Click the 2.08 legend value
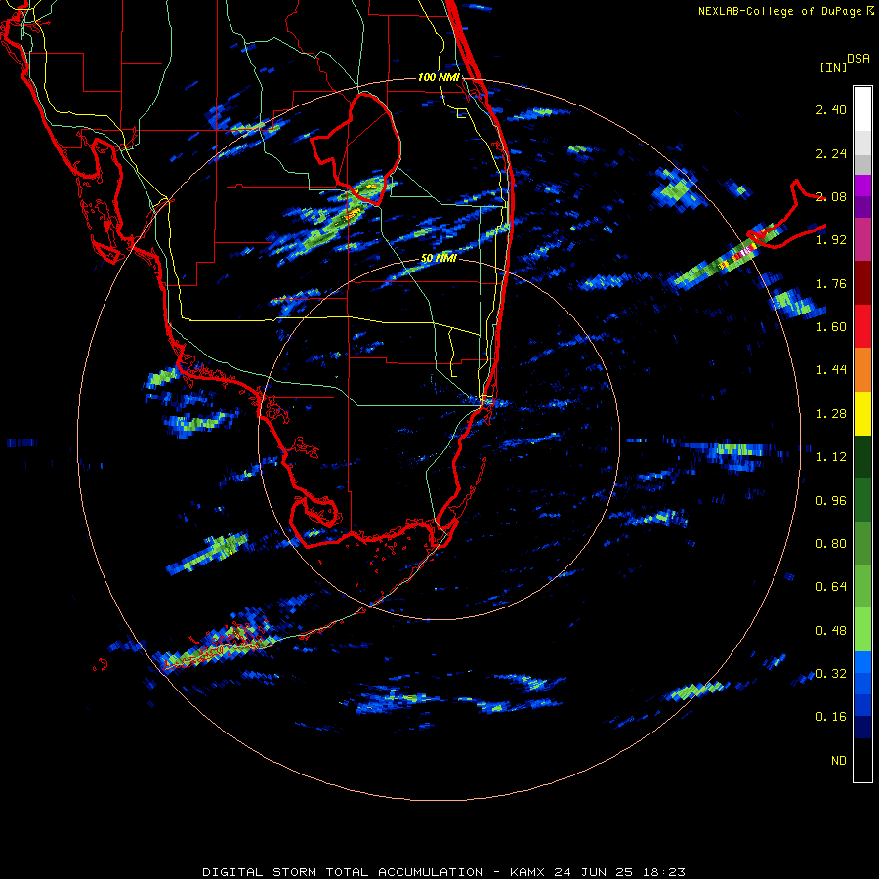This screenshot has width=879, height=879. point(831,196)
